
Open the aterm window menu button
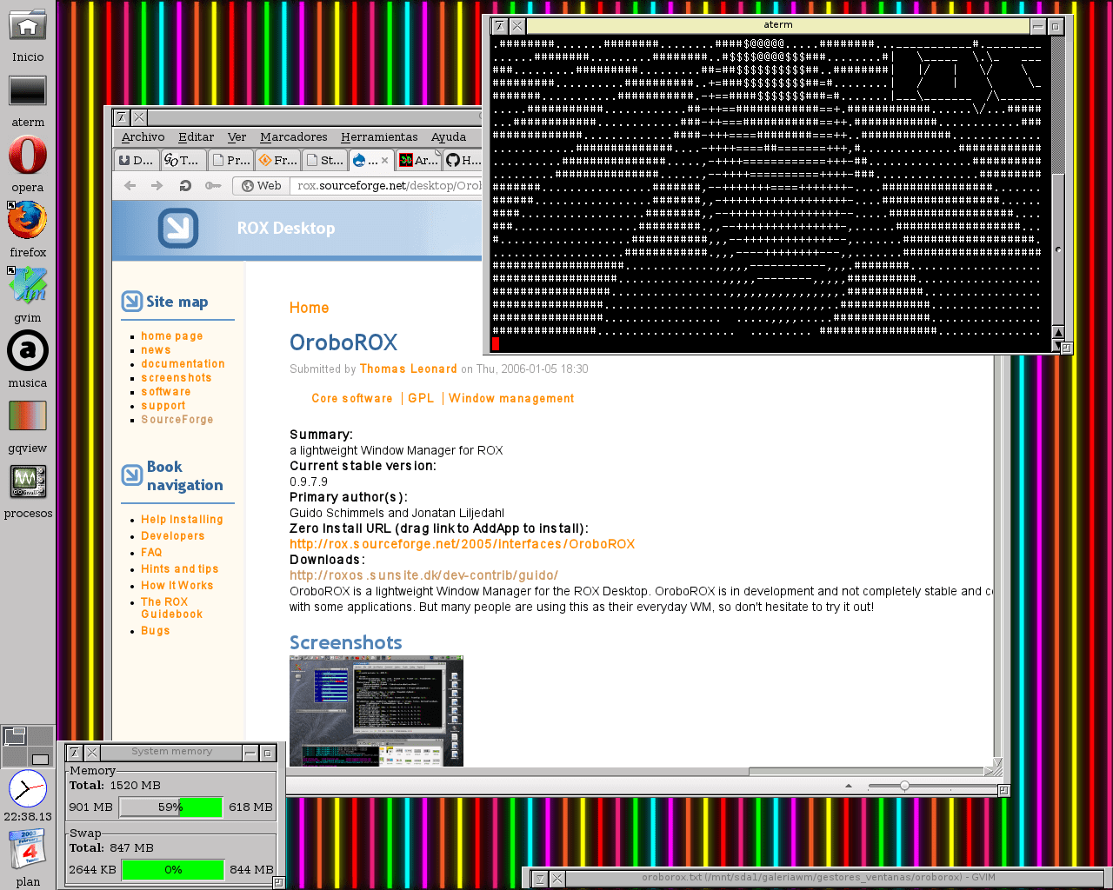[x=499, y=26]
